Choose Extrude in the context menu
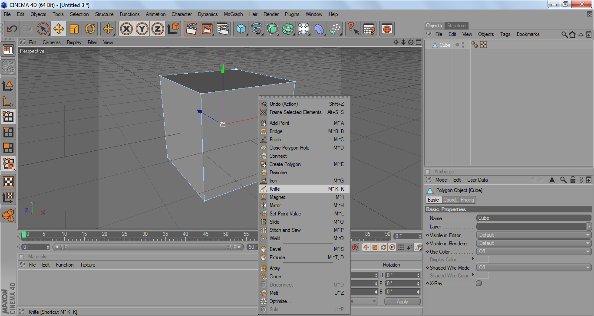The height and width of the screenshot is (316, 594). pos(277,257)
